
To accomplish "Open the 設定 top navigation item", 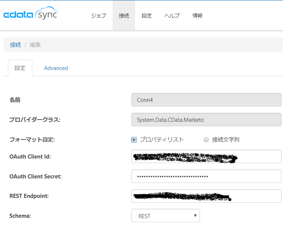I will click(147, 16).
